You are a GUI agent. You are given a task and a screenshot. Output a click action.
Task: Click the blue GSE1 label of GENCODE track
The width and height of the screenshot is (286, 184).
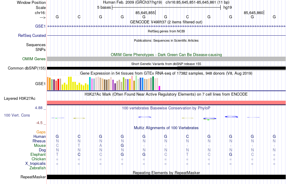[x=40, y=26]
